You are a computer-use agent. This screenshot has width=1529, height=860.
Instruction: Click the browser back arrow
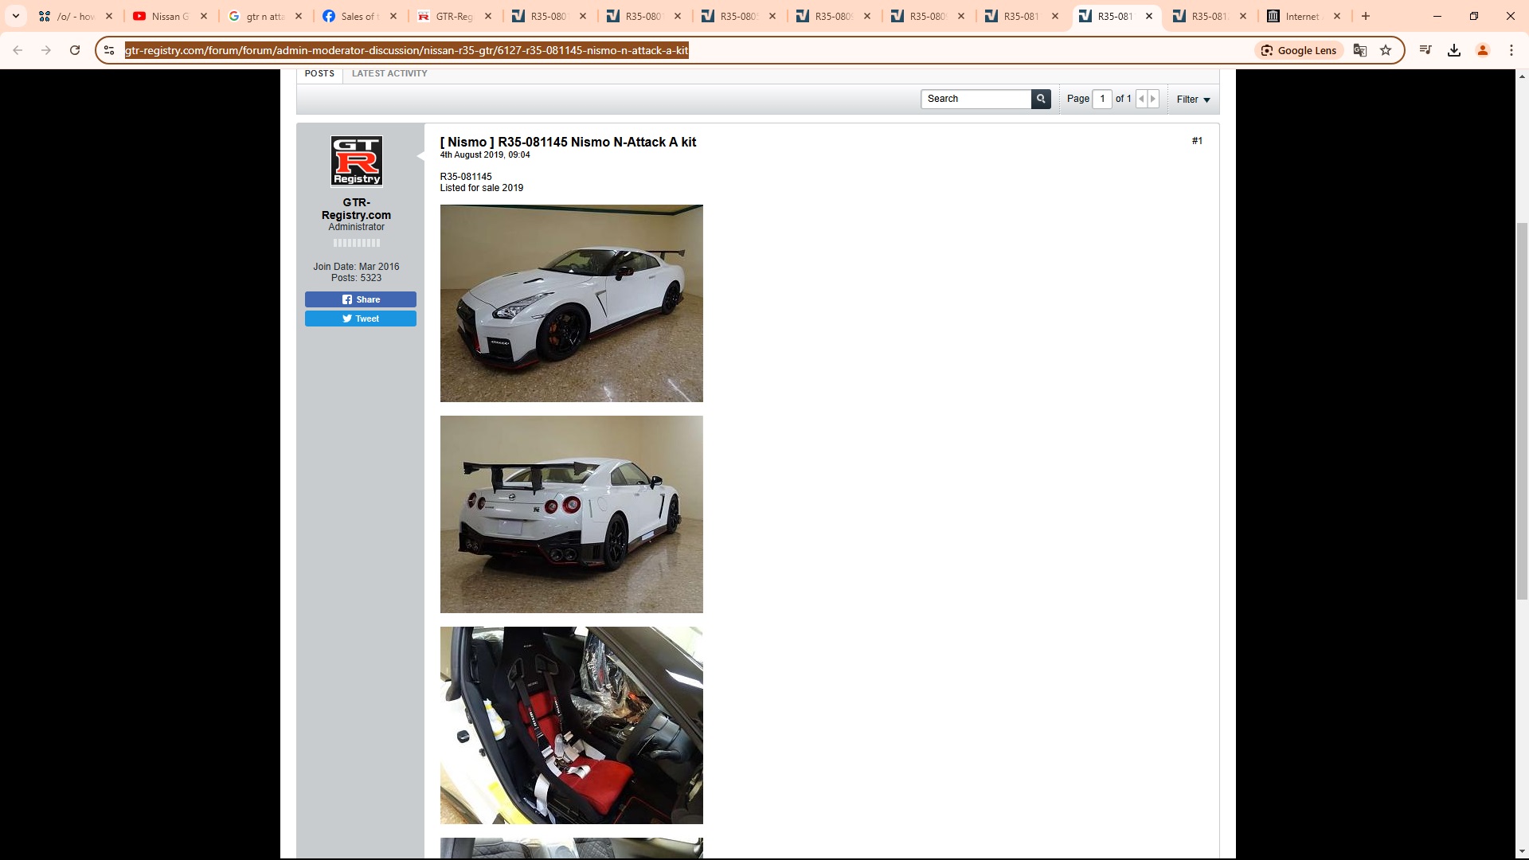[18, 50]
